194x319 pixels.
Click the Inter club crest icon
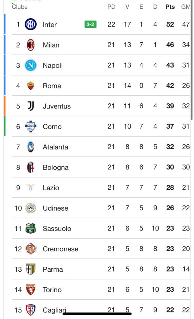click(31, 24)
